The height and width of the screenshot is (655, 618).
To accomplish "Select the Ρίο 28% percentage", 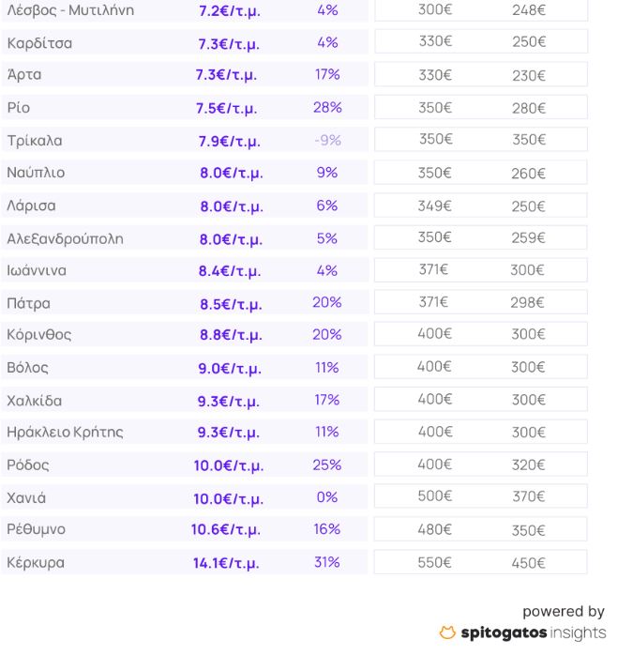I will click(x=327, y=107).
